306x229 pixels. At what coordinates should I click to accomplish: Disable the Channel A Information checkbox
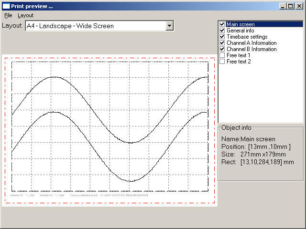coord(222,43)
